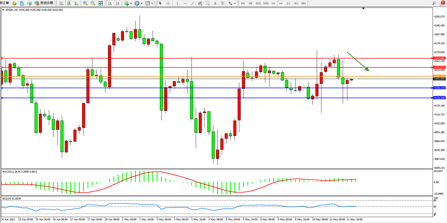Image resolution: width=447 pixels, height=223 pixels.
Task: Select the trendline drawing tool
Action: point(192,3)
